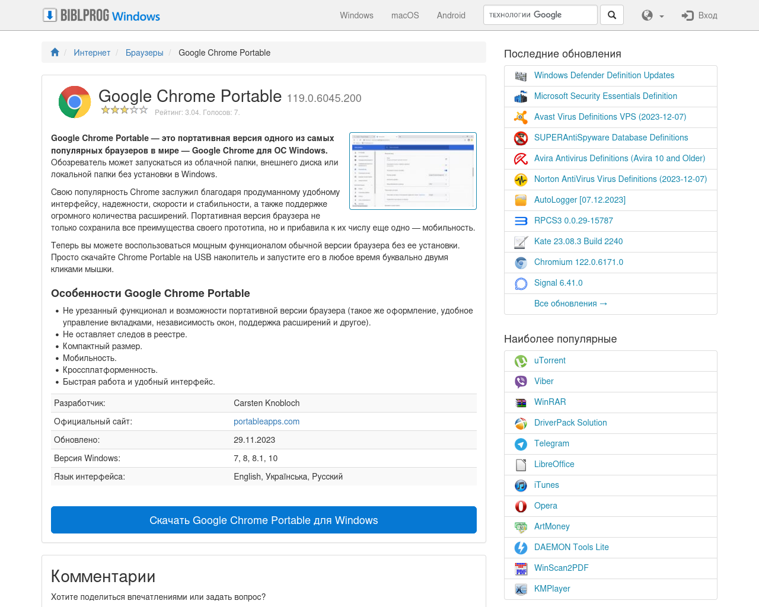This screenshot has width=759, height=607.
Task: Click the home icon in breadcrumbs
Action: pyautogui.click(x=55, y=52)
